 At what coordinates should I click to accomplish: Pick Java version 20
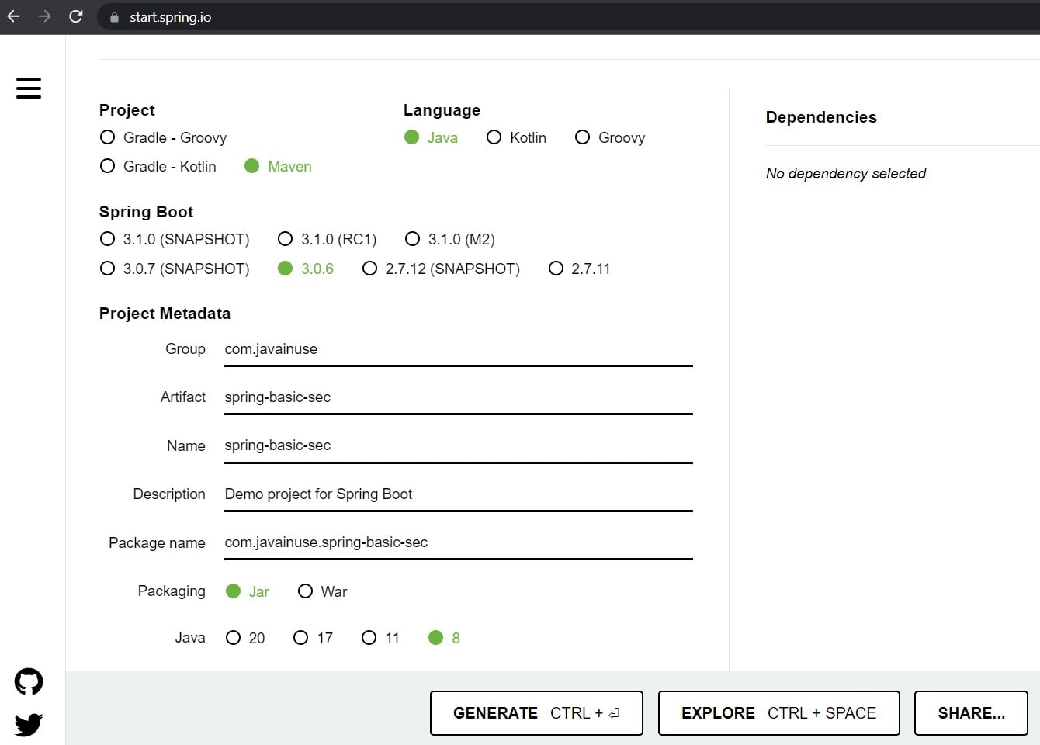245,638
